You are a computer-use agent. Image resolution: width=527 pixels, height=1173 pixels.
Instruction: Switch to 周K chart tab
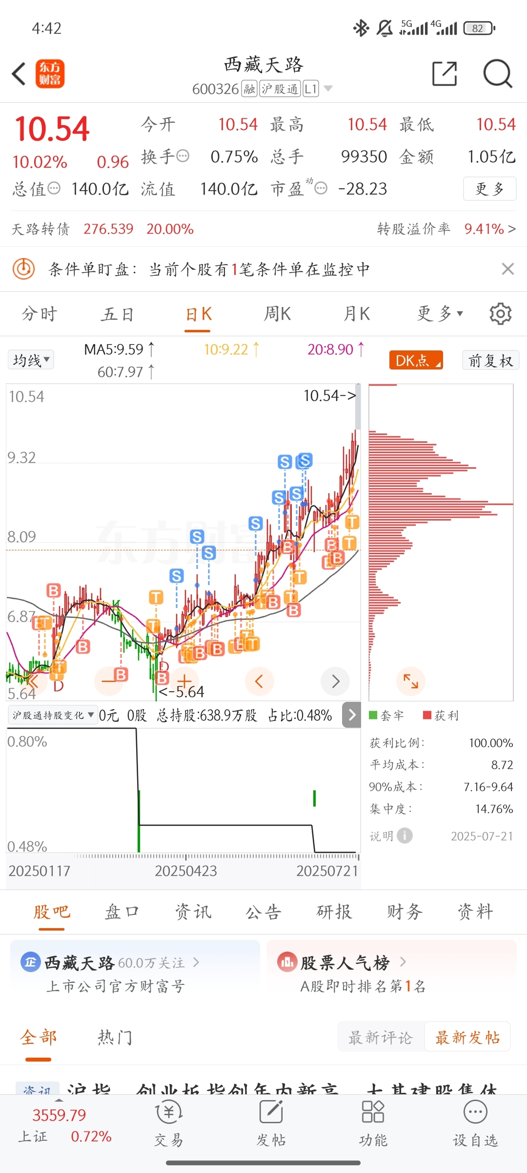pos(277,314)
